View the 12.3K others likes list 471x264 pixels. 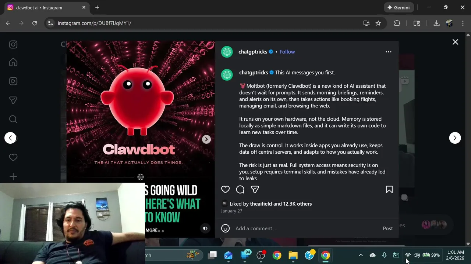click(297, 204)
